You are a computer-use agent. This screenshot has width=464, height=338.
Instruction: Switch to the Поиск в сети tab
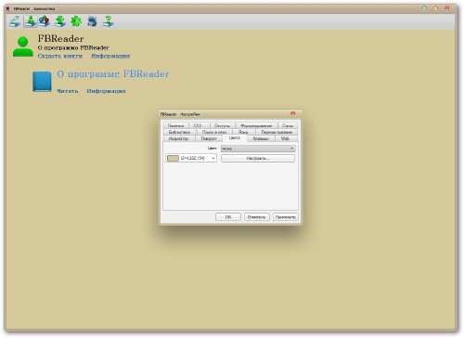214,132
